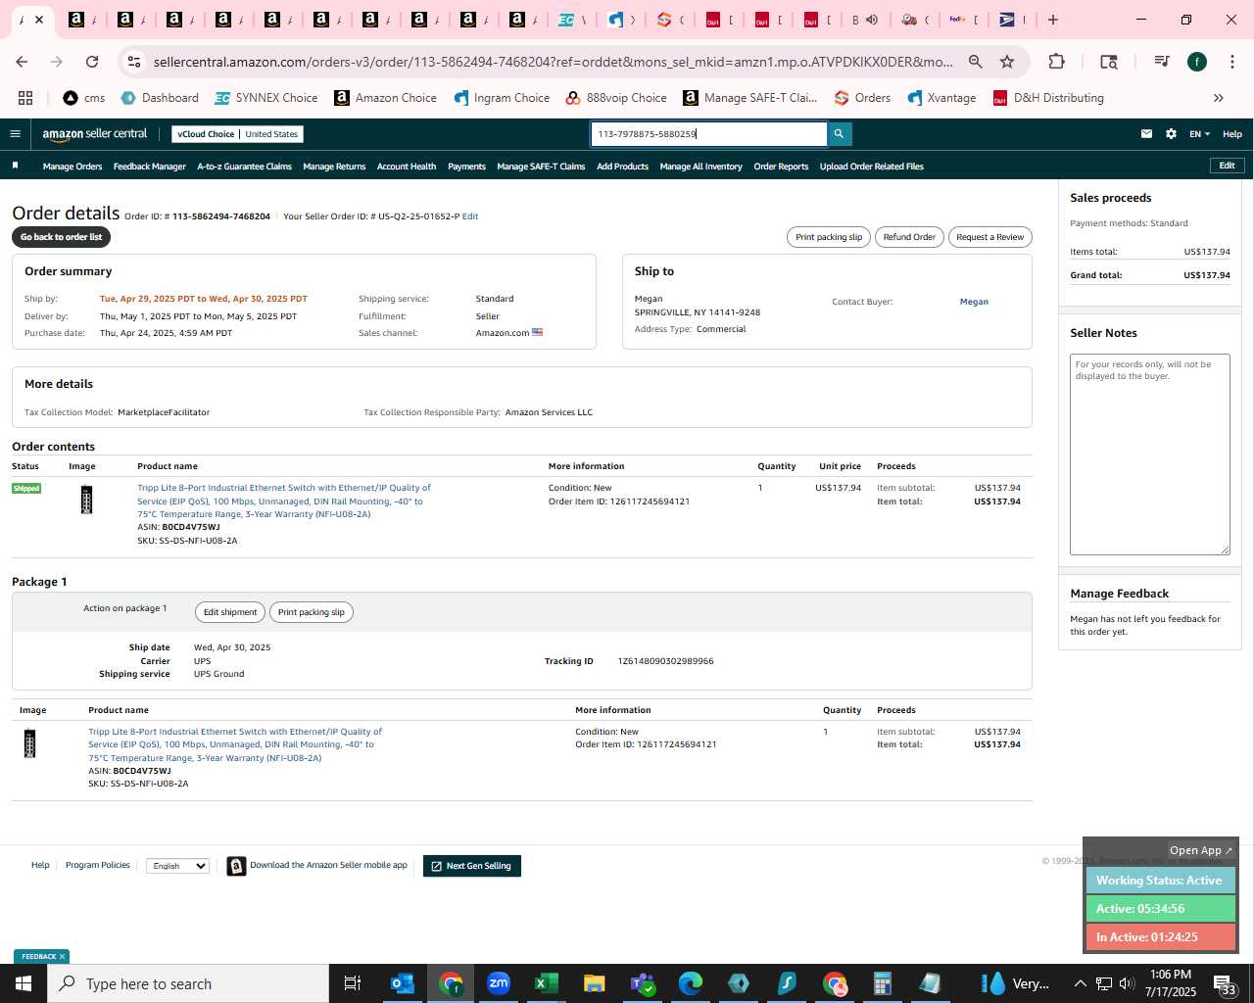This screenshot has height=1003, width=1254.
Task: Open A-to-z Guarantee Claims menu item
Action: click(244, 167)
